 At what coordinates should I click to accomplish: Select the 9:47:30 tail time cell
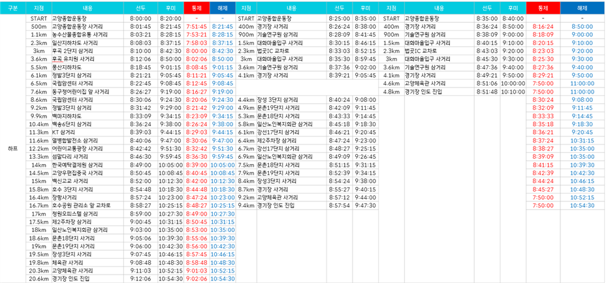click(x=365, y=205)
